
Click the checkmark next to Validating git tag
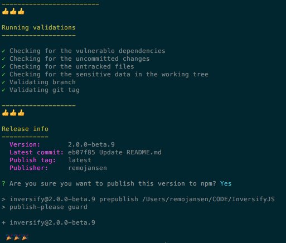coord(3,90)
